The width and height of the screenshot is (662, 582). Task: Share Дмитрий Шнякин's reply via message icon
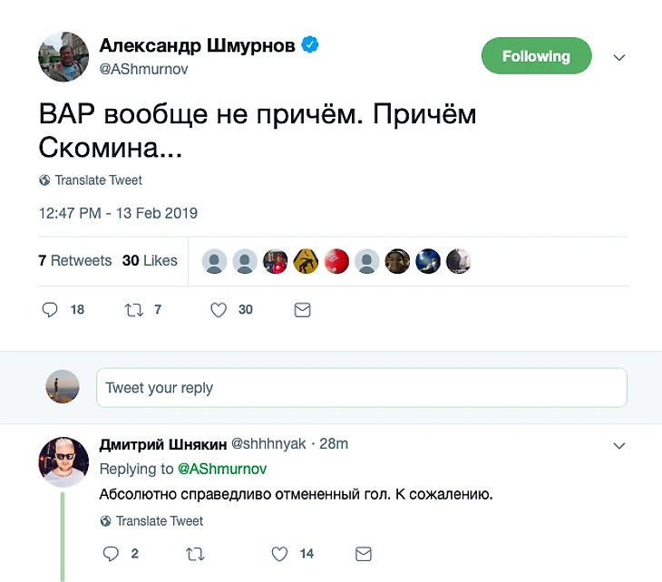pos(364,553)
